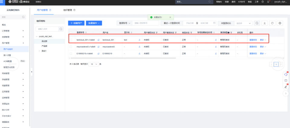Open 工单 in top bar

pos(256,2)
